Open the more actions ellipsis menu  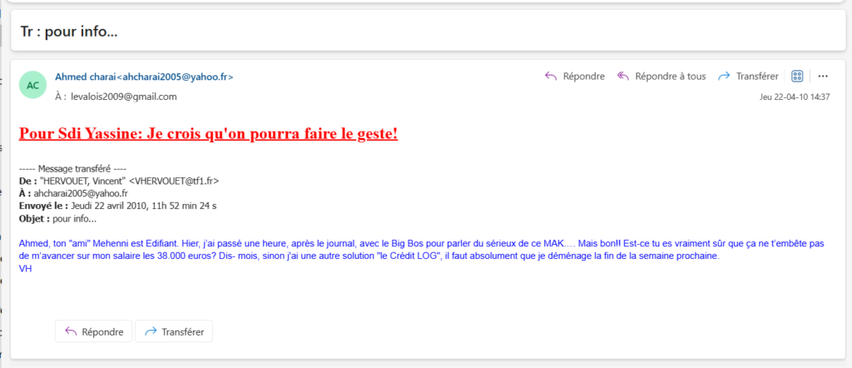pos(823,76)
